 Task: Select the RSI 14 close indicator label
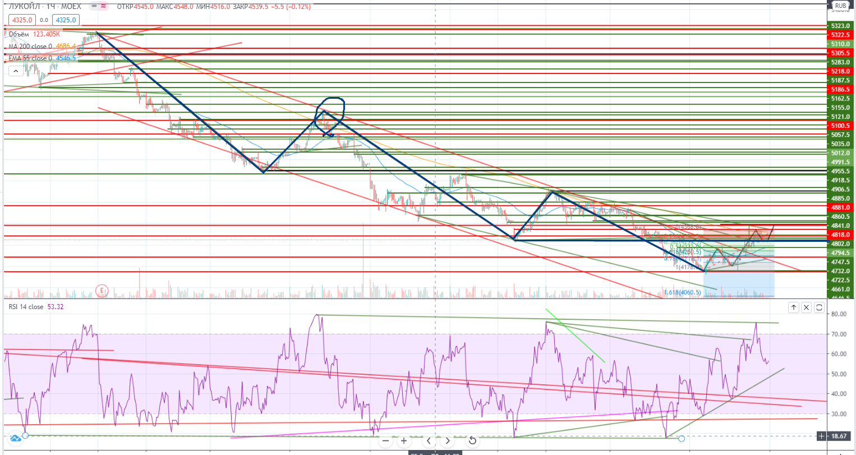[x=26, y=307]
